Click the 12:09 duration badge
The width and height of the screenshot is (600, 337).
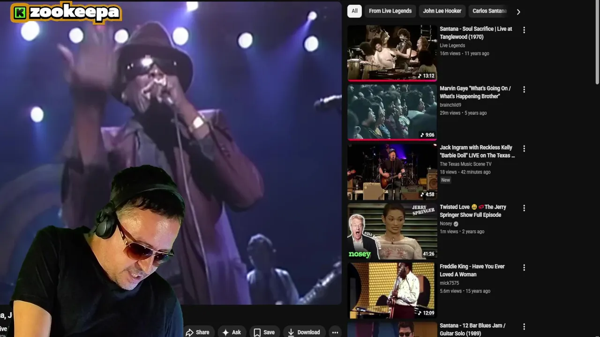point(427,313)
